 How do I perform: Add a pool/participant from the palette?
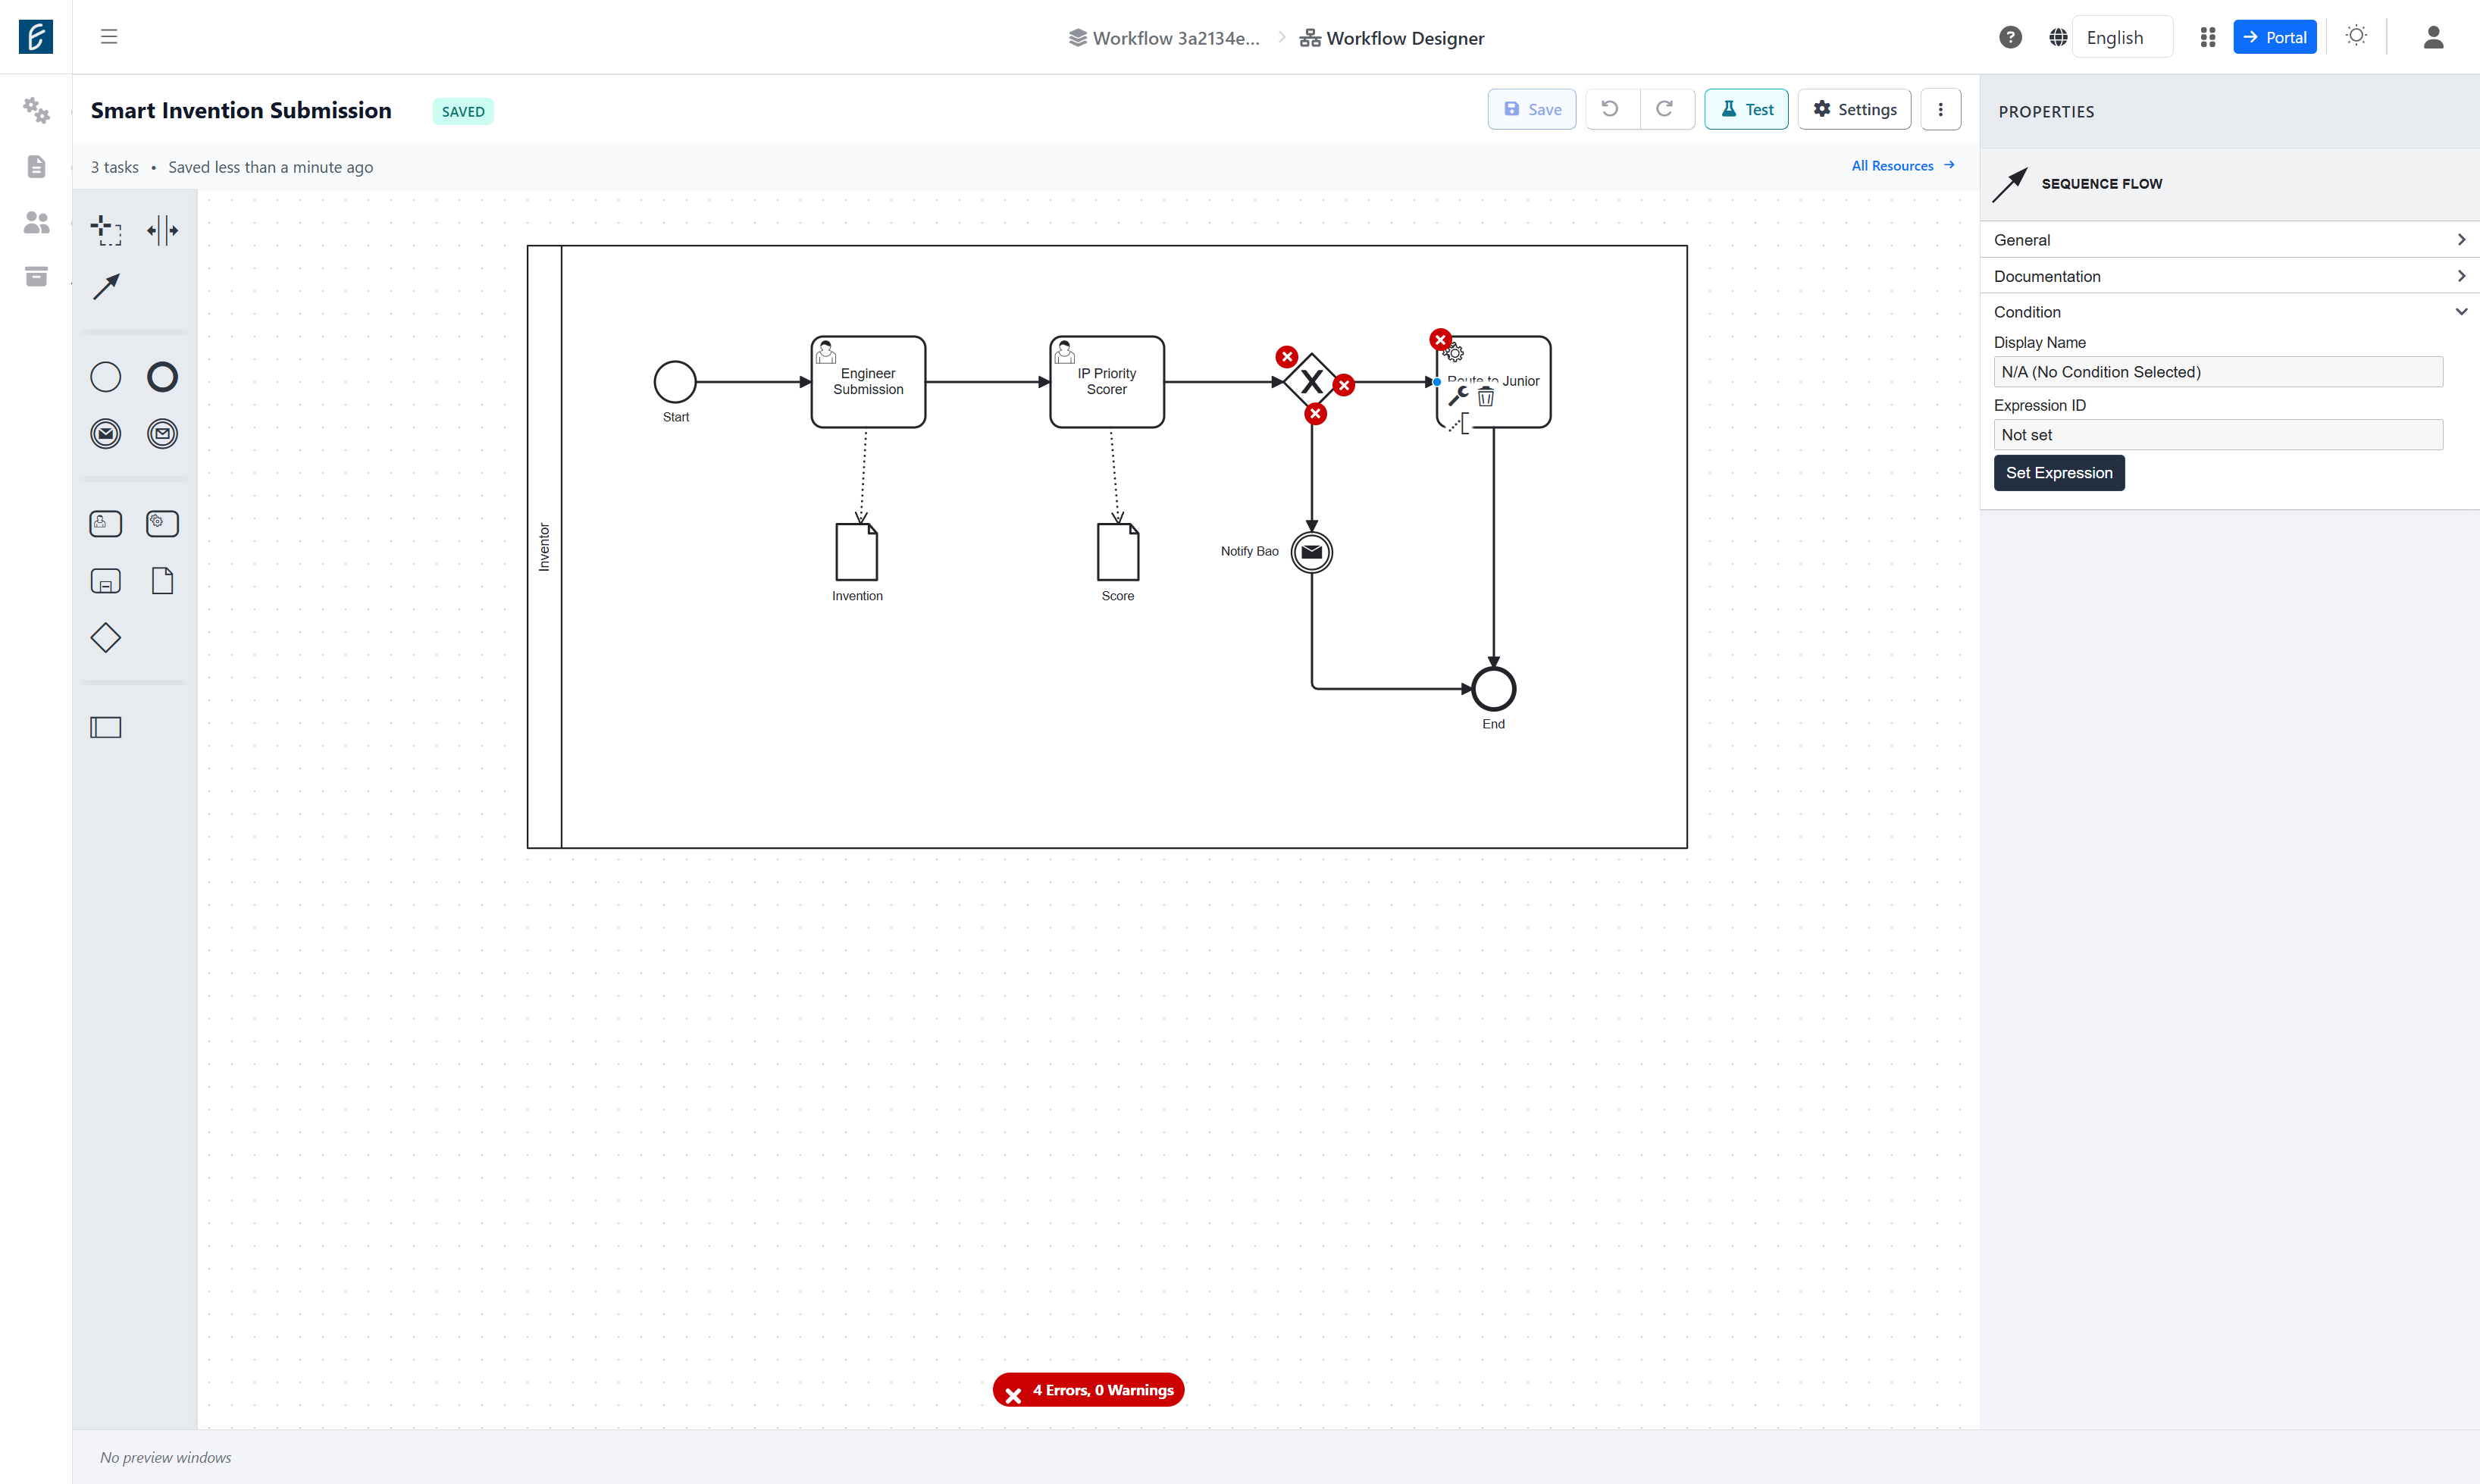coord(106,727)
